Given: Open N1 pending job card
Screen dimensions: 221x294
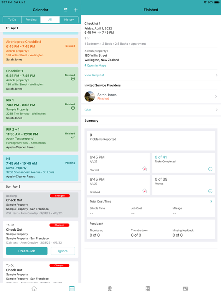Looking at the screenshot, I should tap(40, 168).
